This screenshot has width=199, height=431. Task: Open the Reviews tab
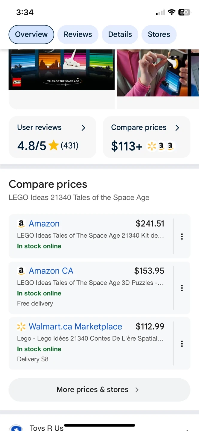[x=78, y=34]
